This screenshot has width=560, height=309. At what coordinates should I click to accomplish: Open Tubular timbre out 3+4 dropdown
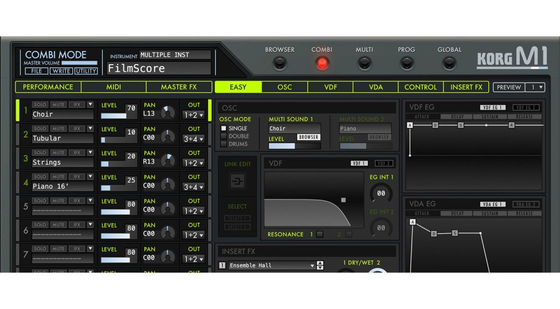coord(193,139)
